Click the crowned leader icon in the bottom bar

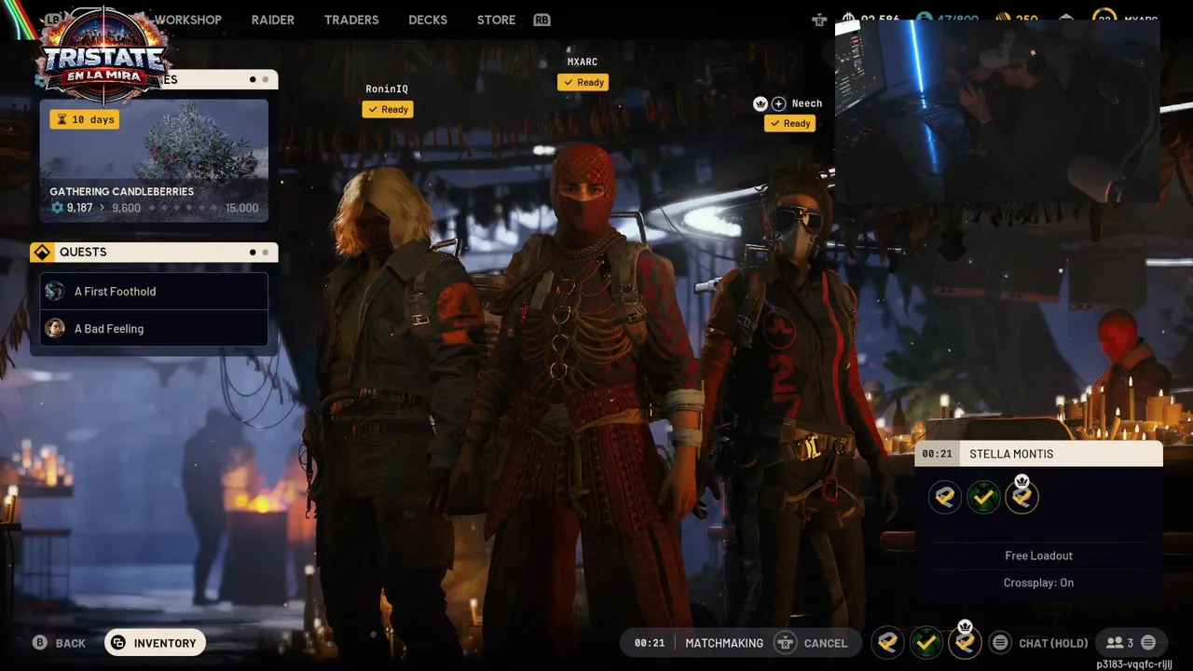[965, 640]
